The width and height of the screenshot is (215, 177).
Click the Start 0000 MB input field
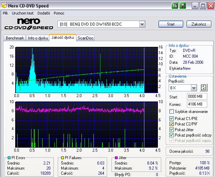(x=197, y=96)
